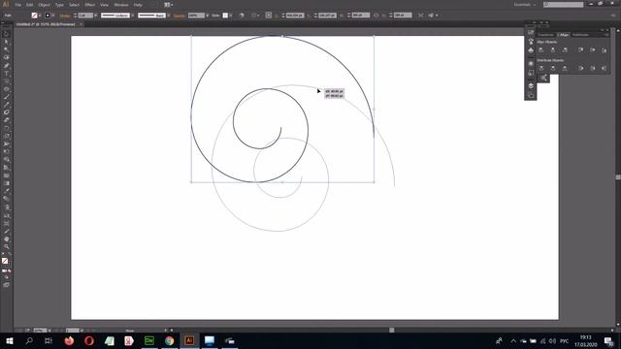Expand the stroke weight dropdown
Image resolution: width=621 pixels, height=349 pixels.
point(96,16)
